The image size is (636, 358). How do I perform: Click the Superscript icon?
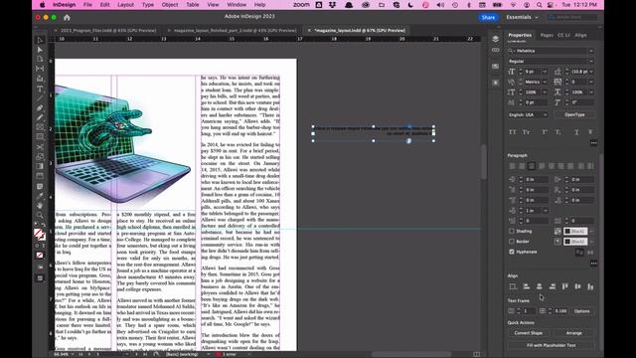pyautogui.click(x=545, y=132)
